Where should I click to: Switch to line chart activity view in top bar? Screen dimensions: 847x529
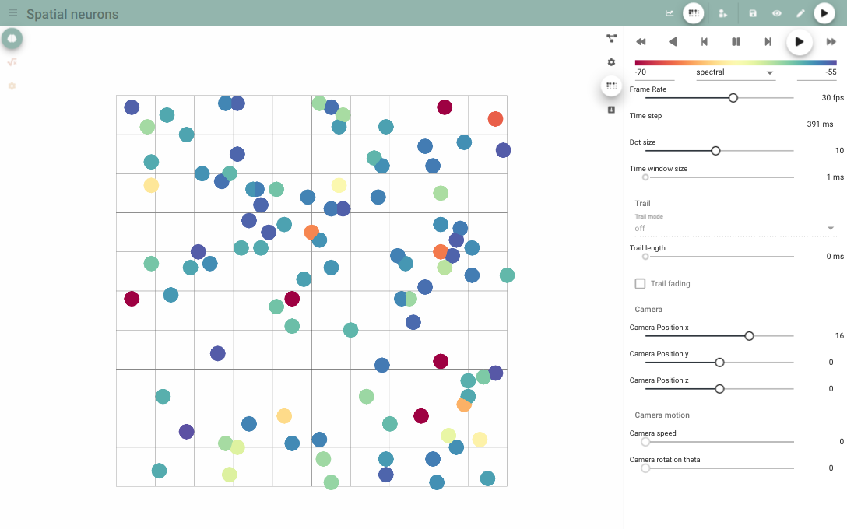670,13
